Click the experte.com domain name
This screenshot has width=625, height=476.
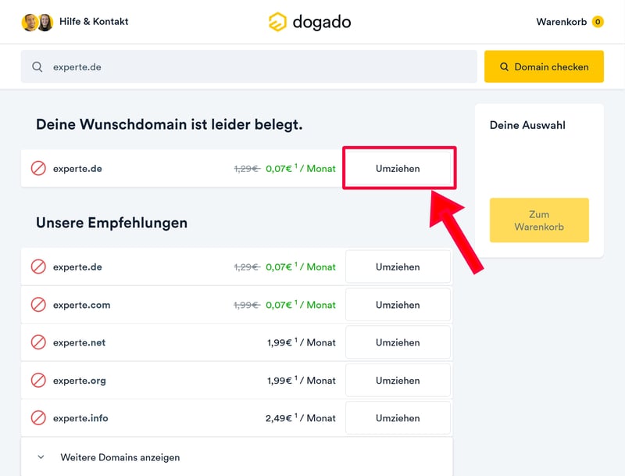coord(82,305)
